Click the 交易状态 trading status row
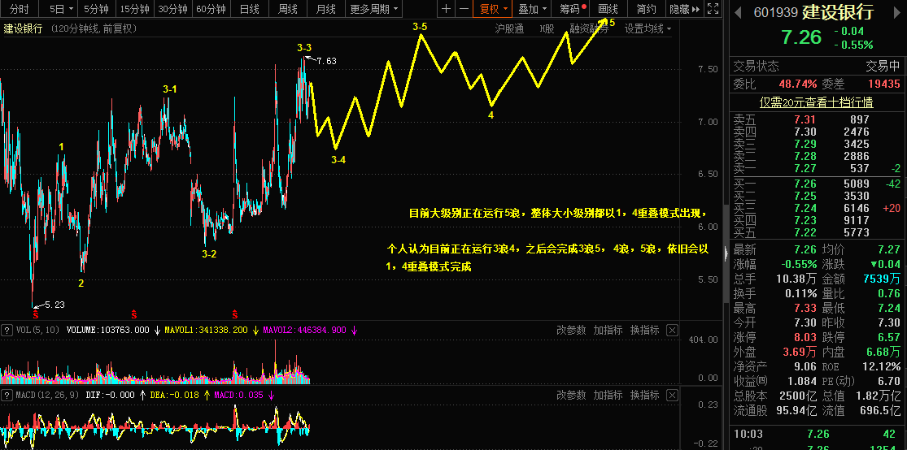The width and height of the screenshot is (907, 450). pos(818,67)
